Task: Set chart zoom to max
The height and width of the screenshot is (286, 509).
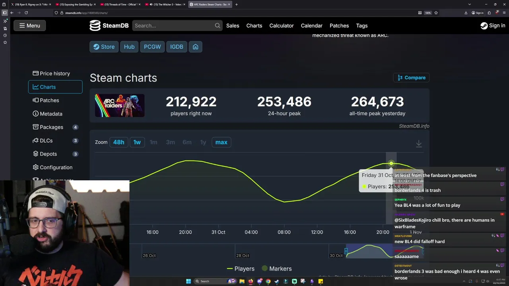Action: pos(221,142)
